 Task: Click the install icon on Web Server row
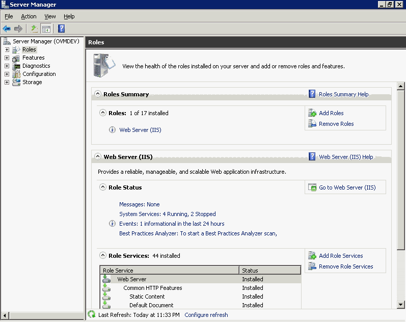pos(106,279)
